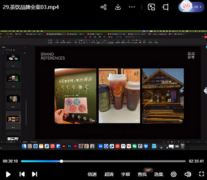
Task: Open the 超清 video quality menu
Action: 109,174
